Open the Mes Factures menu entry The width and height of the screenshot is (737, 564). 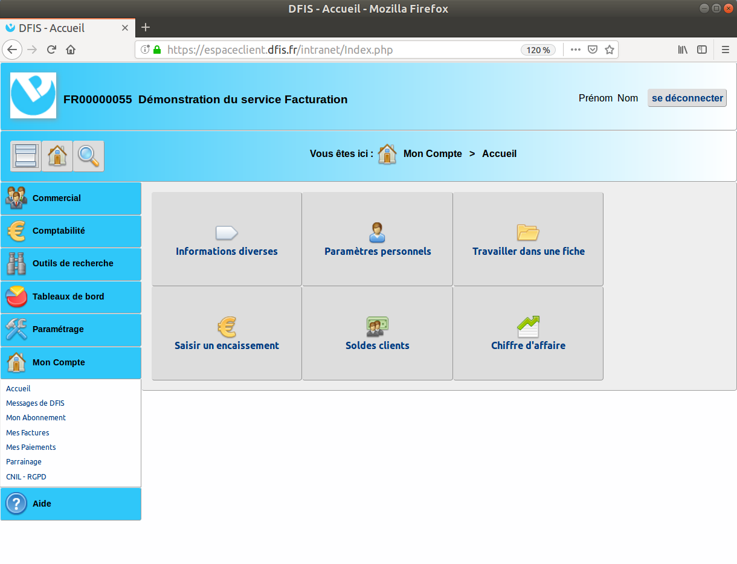pos(28,432)
